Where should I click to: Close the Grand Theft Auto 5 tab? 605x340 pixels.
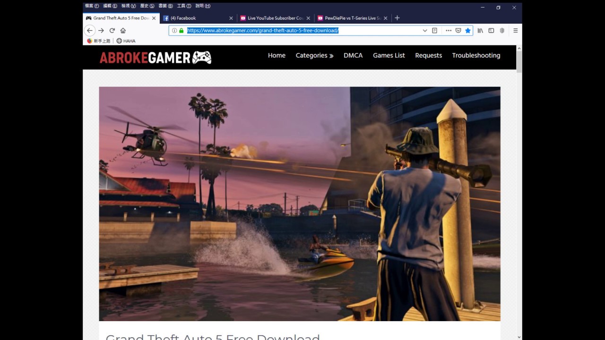[154, 18]
